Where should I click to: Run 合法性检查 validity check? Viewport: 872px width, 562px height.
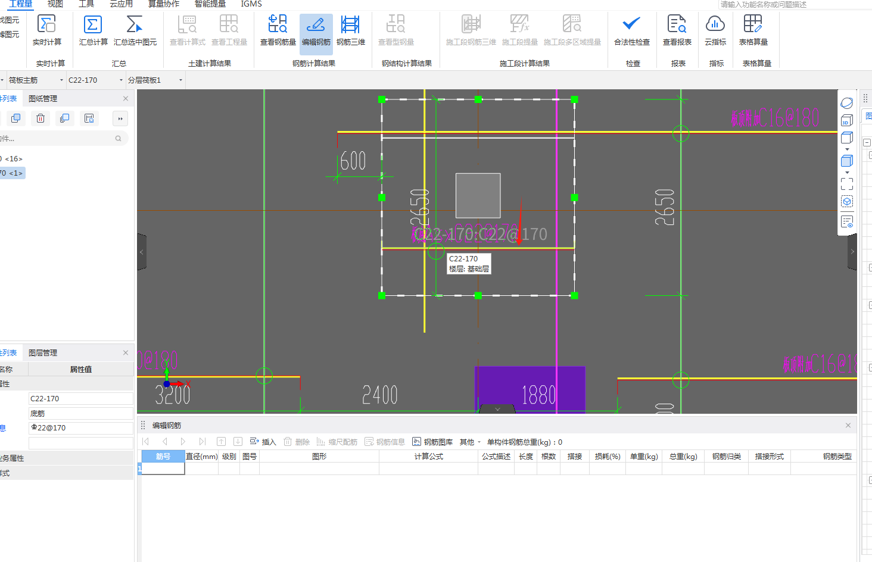tap(631, 30)
